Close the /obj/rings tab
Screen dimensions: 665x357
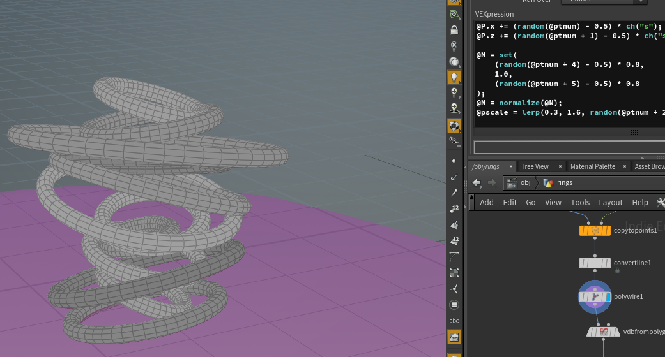(x=510, y=166)
